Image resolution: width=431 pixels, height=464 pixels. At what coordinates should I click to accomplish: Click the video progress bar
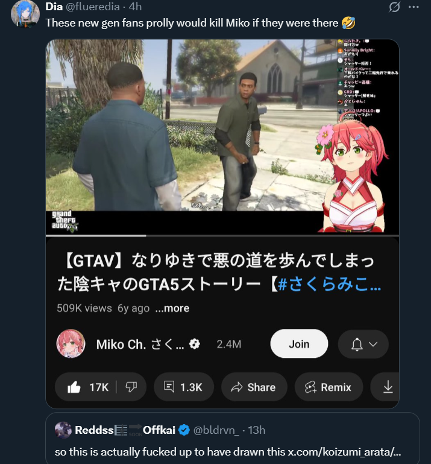(x=222, y=235)
